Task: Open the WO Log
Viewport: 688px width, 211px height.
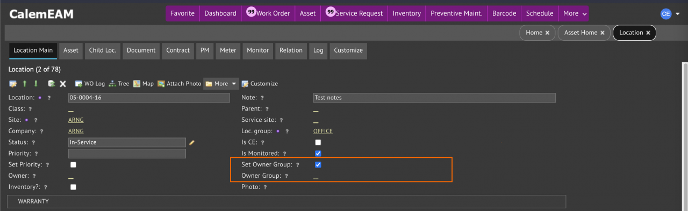Action: [90, 84]
